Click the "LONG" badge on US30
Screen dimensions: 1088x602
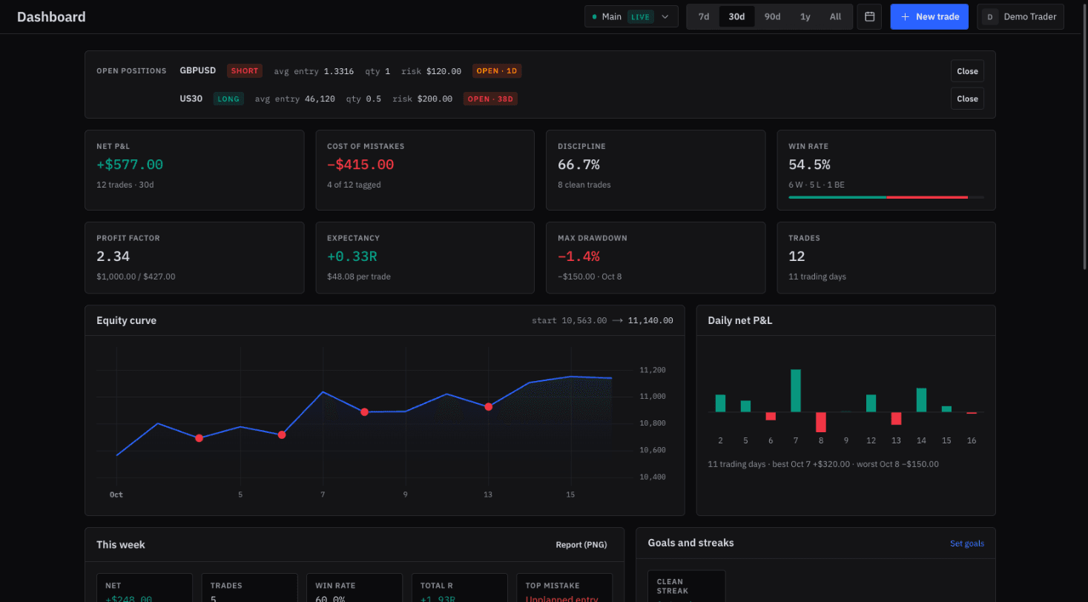(228, 99)
